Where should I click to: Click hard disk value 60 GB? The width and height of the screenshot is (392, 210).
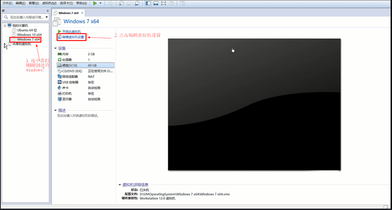[x=92, y=65]
